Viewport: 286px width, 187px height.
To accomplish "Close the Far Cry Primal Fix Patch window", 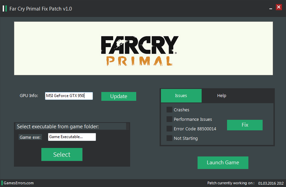I will point(279,7).
